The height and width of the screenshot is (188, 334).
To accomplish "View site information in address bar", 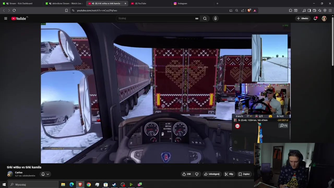I will [73, 10].
